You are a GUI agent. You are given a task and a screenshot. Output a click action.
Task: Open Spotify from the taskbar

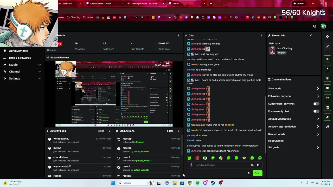coord(197,183)
